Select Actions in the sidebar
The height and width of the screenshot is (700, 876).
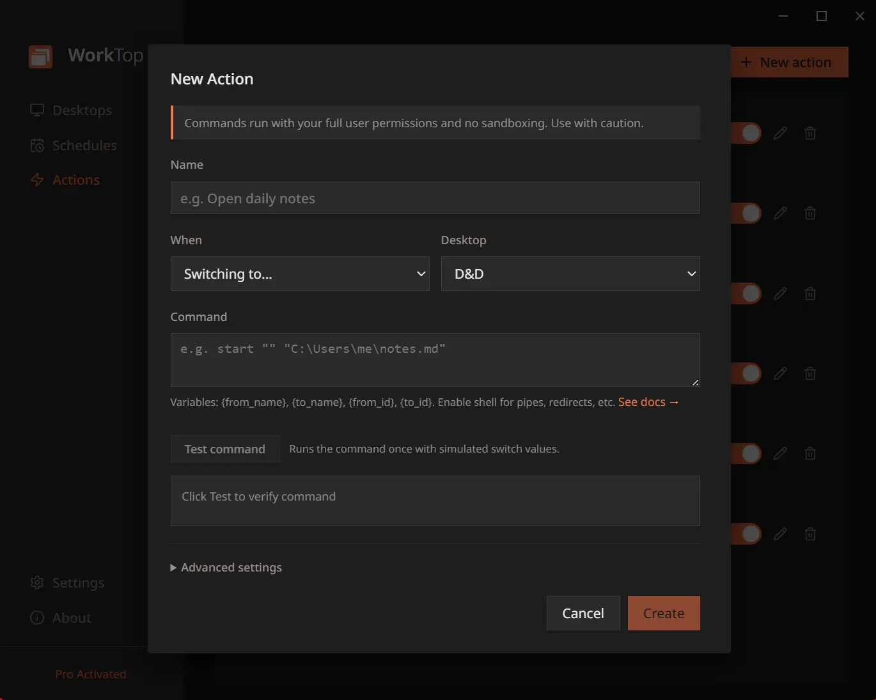(65, 180)
